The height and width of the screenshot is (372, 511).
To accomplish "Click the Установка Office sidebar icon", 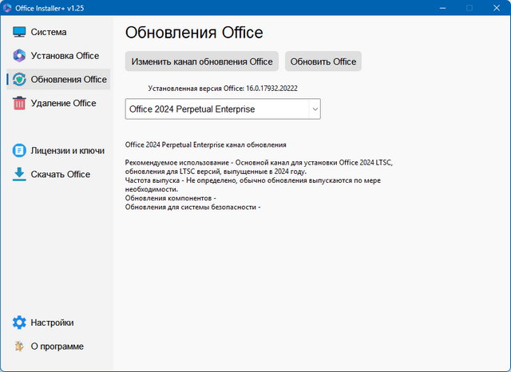I will 20,56.
